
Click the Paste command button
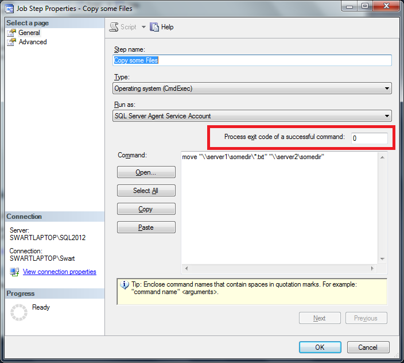point(146,227)
